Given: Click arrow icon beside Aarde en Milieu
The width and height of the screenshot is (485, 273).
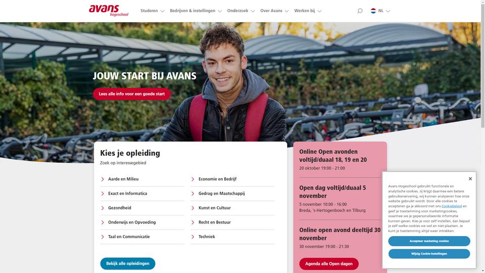Looking at the screenshot, I should [103, 179].
